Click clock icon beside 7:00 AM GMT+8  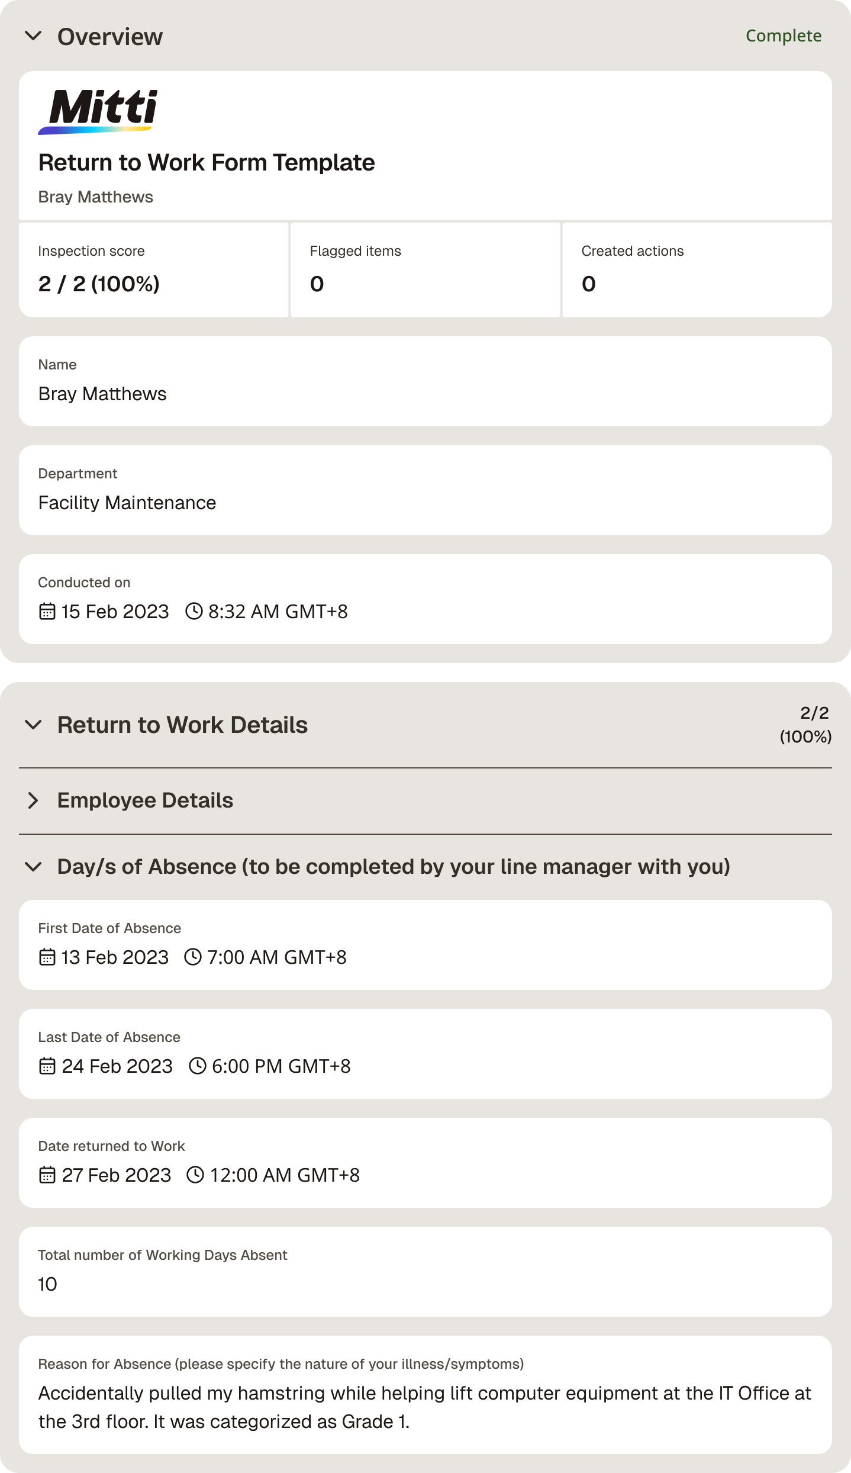tap(193, 957)
